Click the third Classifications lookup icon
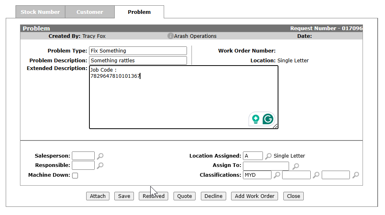This screenshot has width=385, height=215. click(x=356, y=175)
